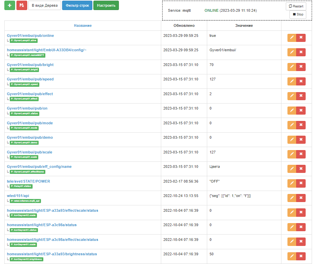The width and height of the screenshot is (313, 264).
Task: Edit the wled/151/api row
Action: (x=292, y=198)
